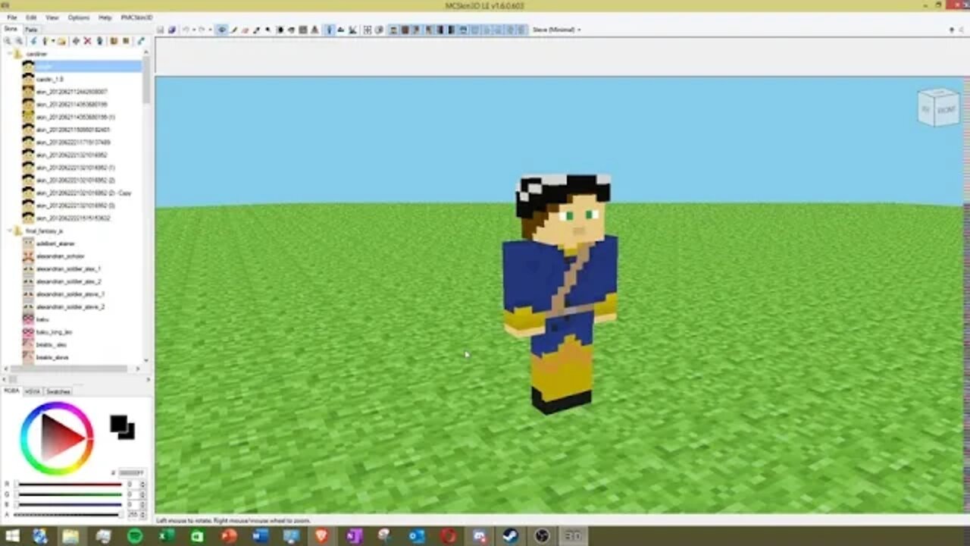Screen dimensions: 970x546
Task: Increase the R value stepper
Action: click(142, 482)
